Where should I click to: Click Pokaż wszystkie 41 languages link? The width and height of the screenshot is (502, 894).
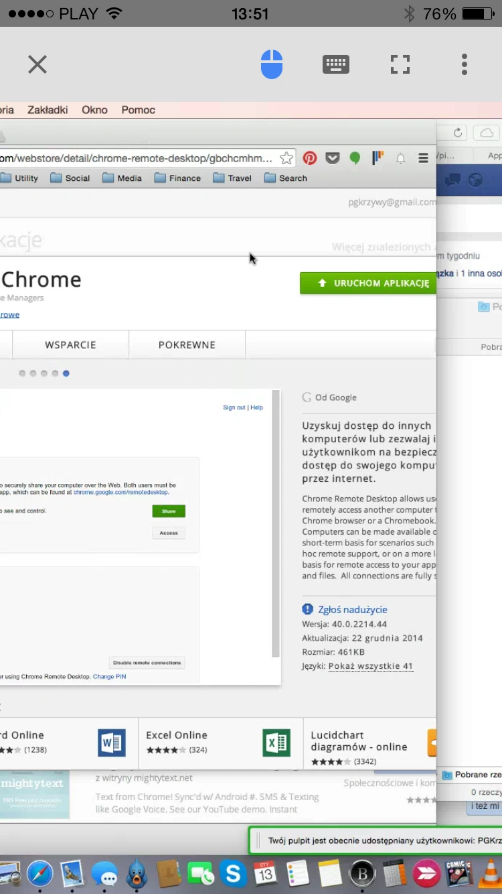pos(371,666)
